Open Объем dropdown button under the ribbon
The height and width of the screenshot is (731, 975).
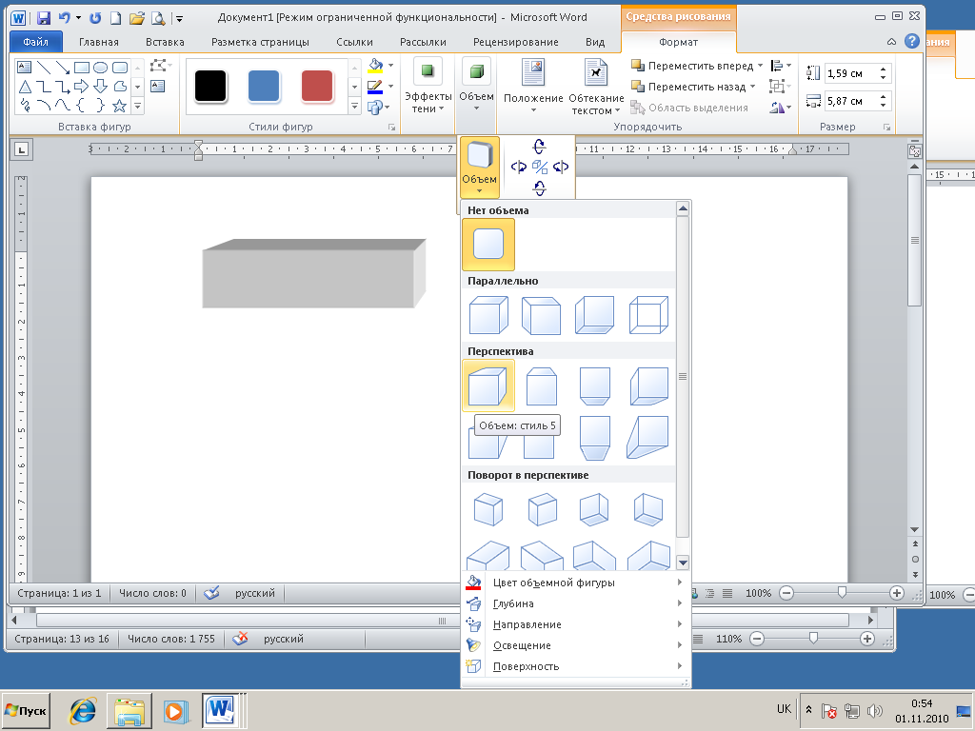coord(480,167)
